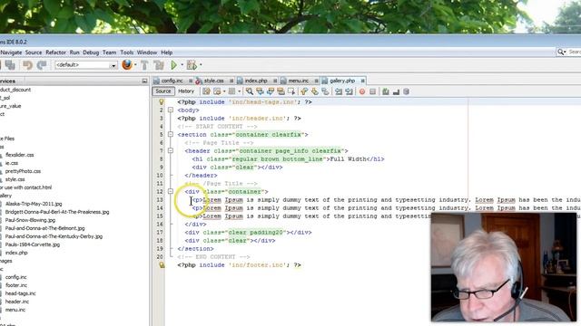Toggle Highlight Search editor icon
This screenshot has height=326, width=581.
(x=281, y=91)
